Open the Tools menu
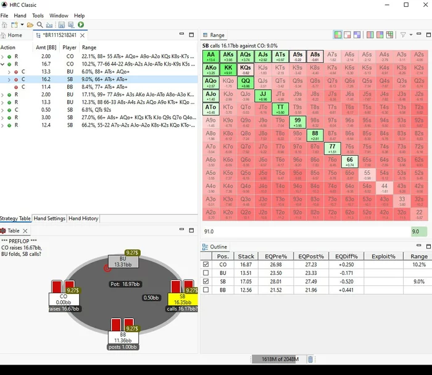This screenshot has height=375, width=432. coord(38,15)
